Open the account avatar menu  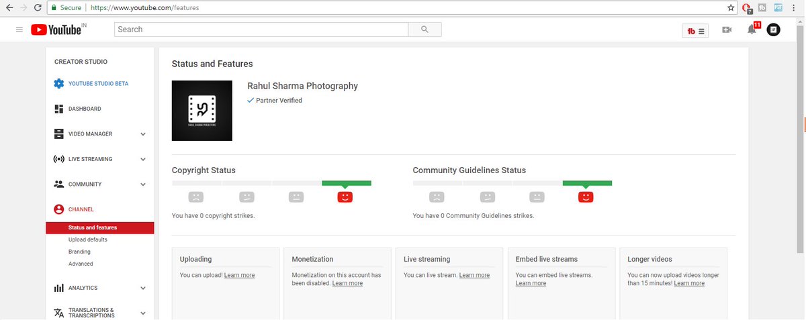(x=774, y=30)
